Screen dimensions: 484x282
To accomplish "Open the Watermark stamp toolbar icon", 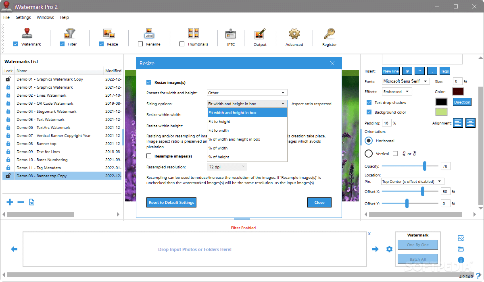I will coord(27,33).
